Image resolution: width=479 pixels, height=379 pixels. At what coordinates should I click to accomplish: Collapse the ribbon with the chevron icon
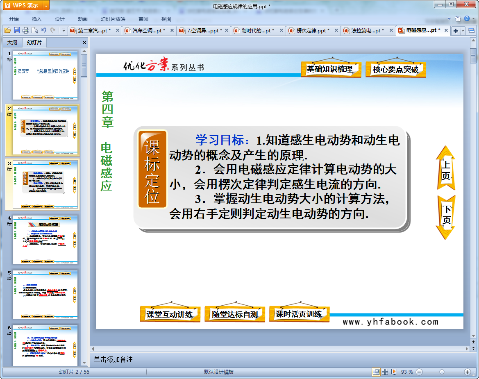(449, 18)
